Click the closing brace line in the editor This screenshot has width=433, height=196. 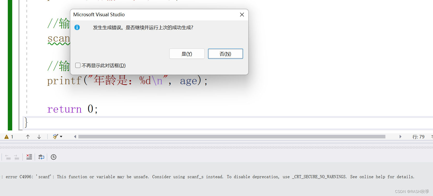pos(26,122)
